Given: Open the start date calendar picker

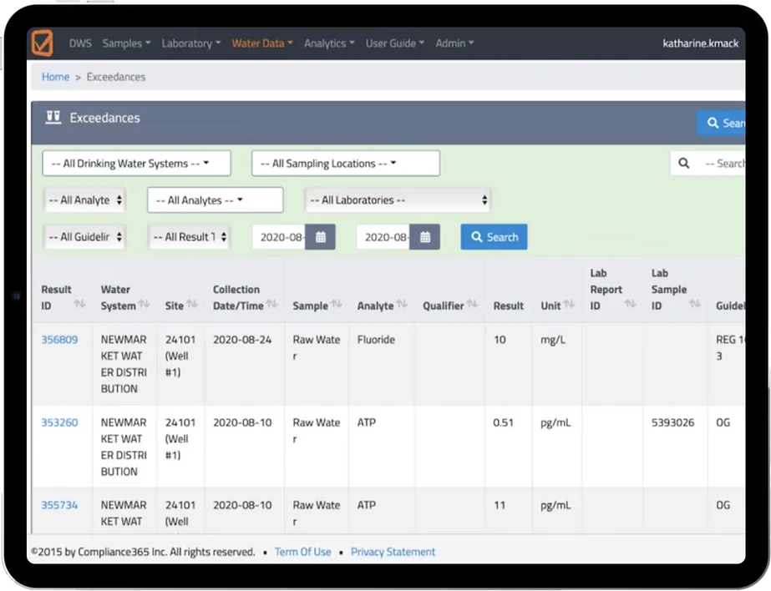Looking at the screenshot, I should click(320, 237).
